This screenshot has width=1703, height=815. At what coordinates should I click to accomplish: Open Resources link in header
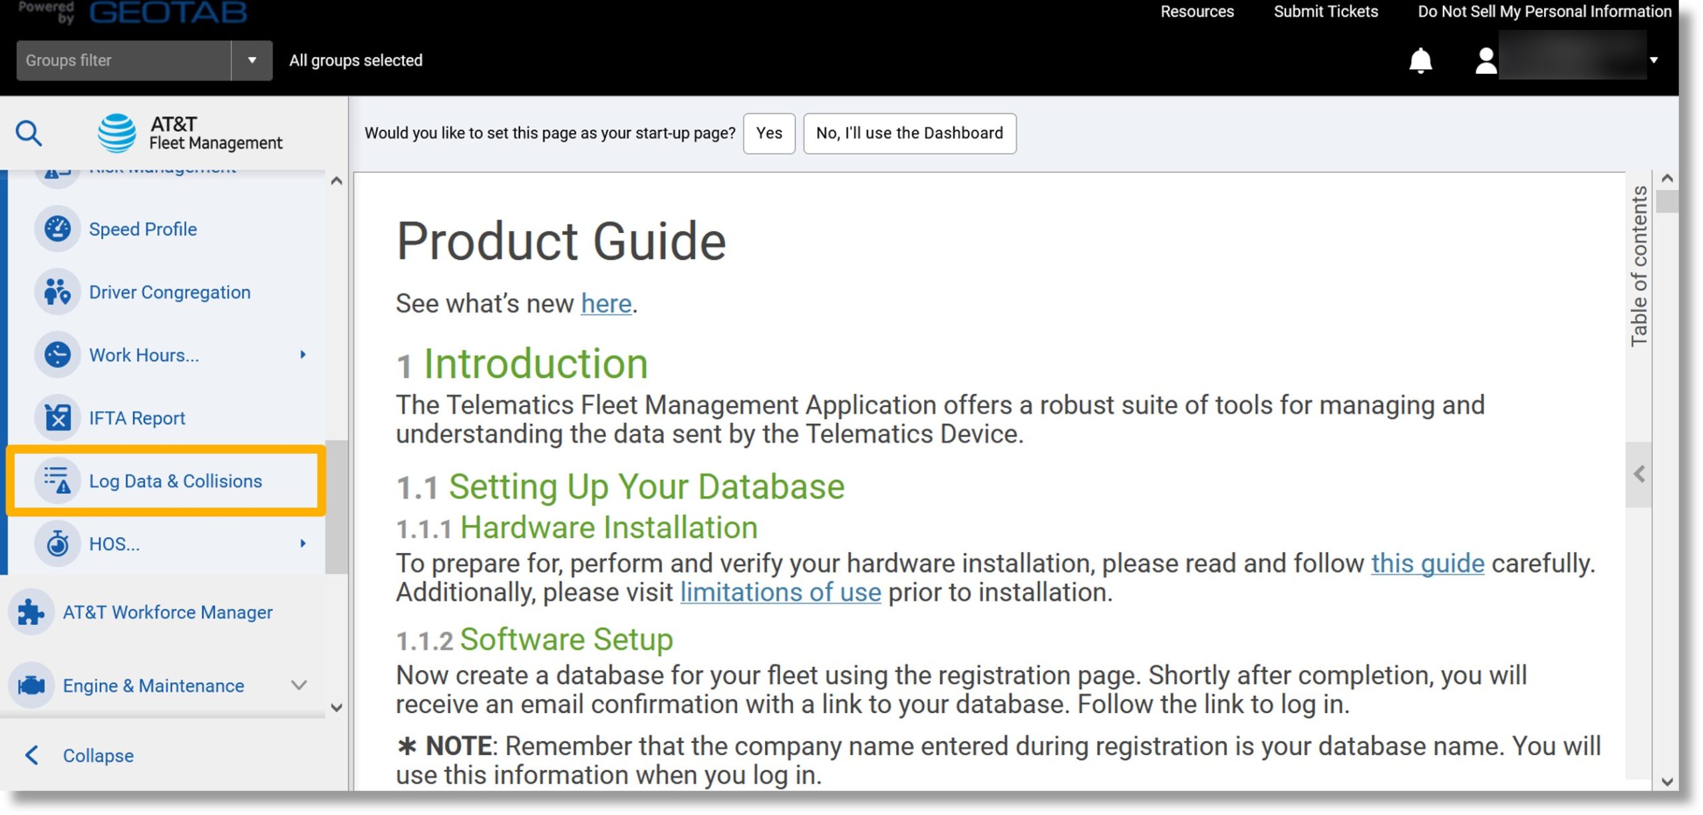click(1197, 11)
